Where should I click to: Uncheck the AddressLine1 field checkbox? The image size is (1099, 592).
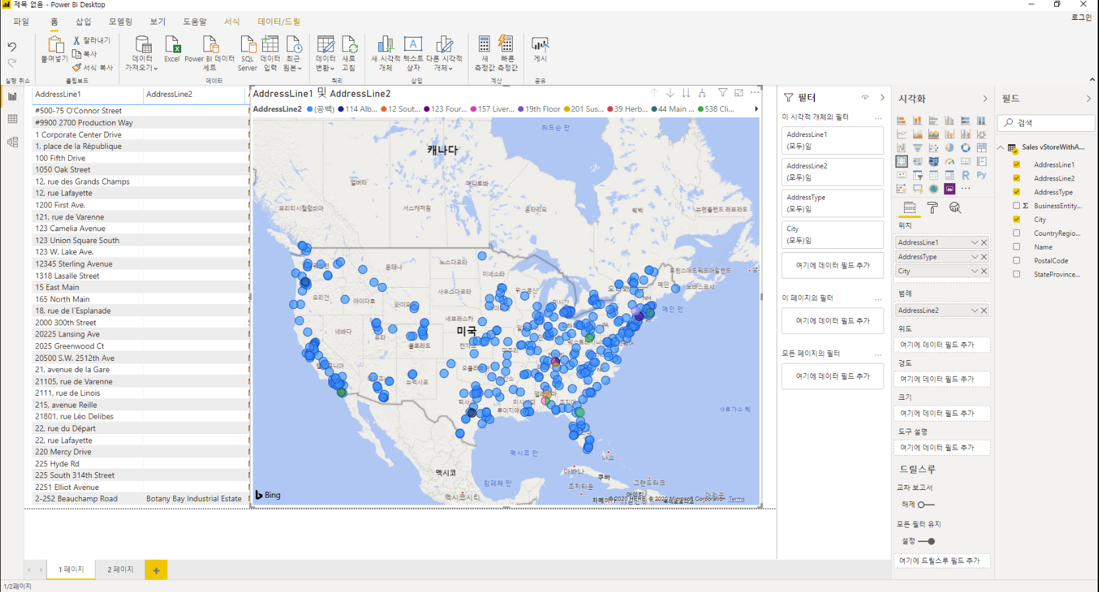pos(1017,165)
